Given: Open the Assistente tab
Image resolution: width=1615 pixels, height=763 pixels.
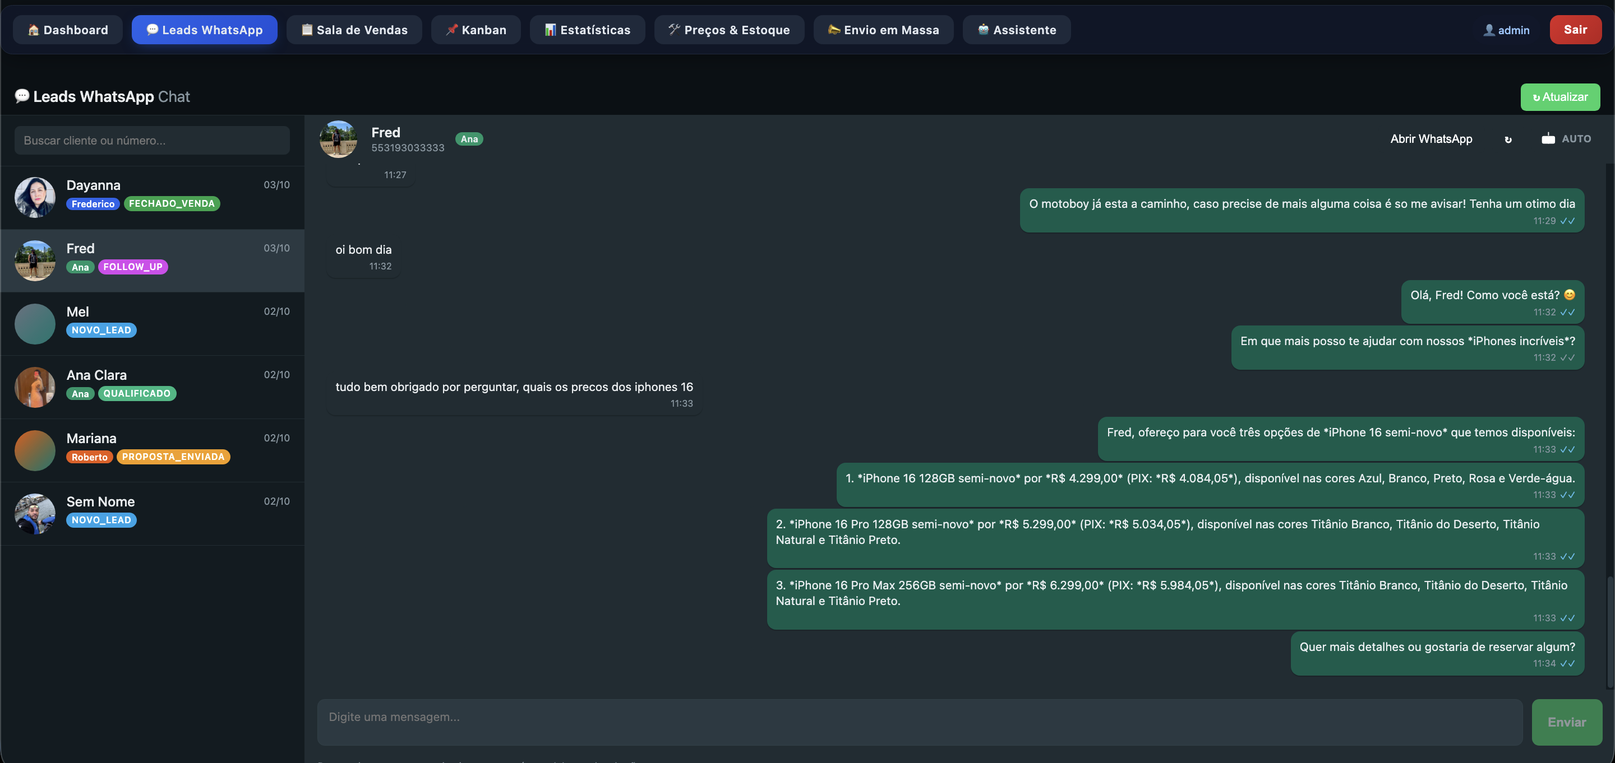Looking at the screenshot, I should pyautogui.click(x=1016, y=30).
